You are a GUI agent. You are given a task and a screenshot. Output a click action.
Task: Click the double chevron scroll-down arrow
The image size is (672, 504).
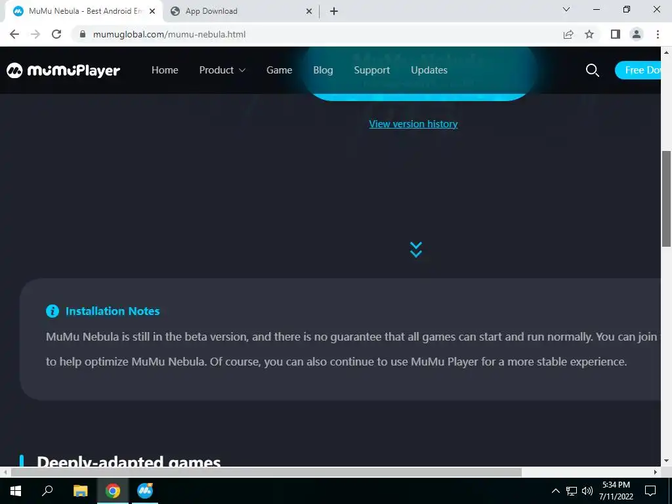(x=415, y=249)
